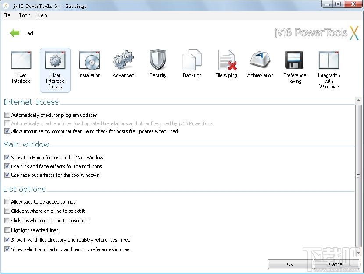Open the Advanced gears icon

click(x=123, y=60)
